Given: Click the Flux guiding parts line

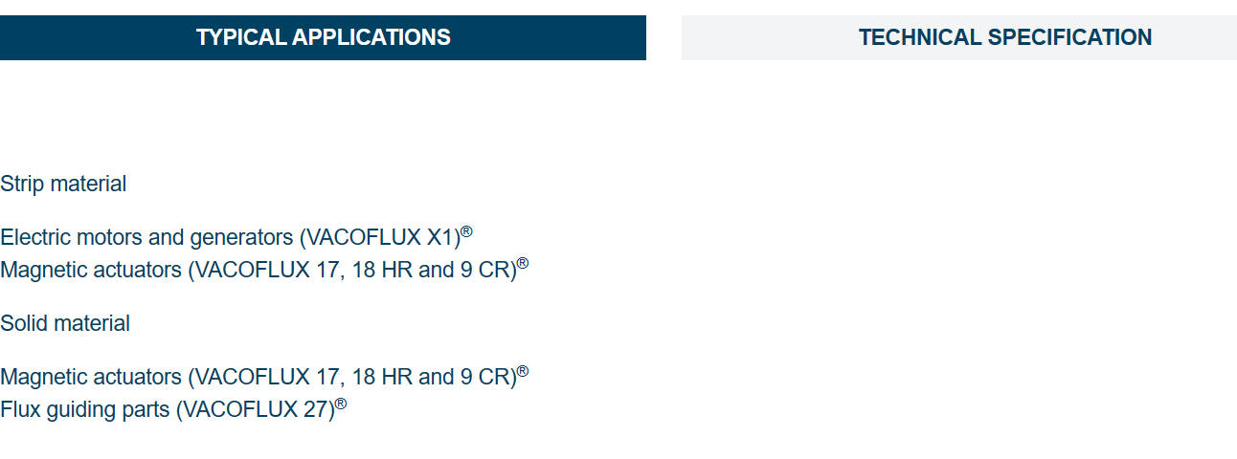Looking at the screenshot, I should [x=173, y=408].
